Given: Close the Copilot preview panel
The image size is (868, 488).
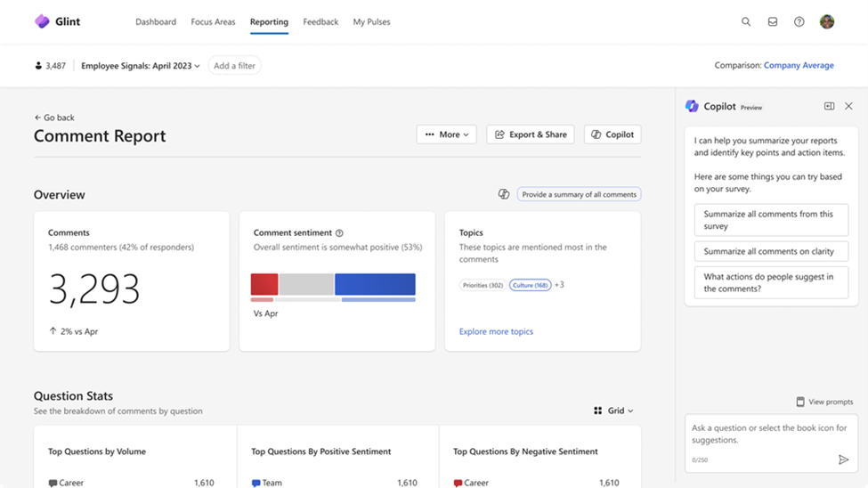Looking at the screenshot, I should tap(848, 106).
